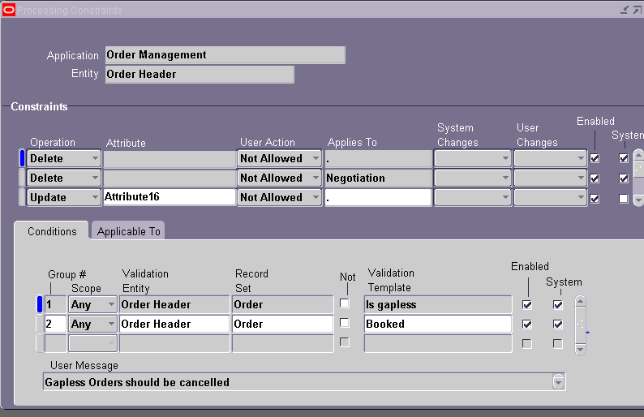This screenshot has width=644, height=417.
Task: Click Record Set Order field in group 2 row
Action: [x=282, y=324]
